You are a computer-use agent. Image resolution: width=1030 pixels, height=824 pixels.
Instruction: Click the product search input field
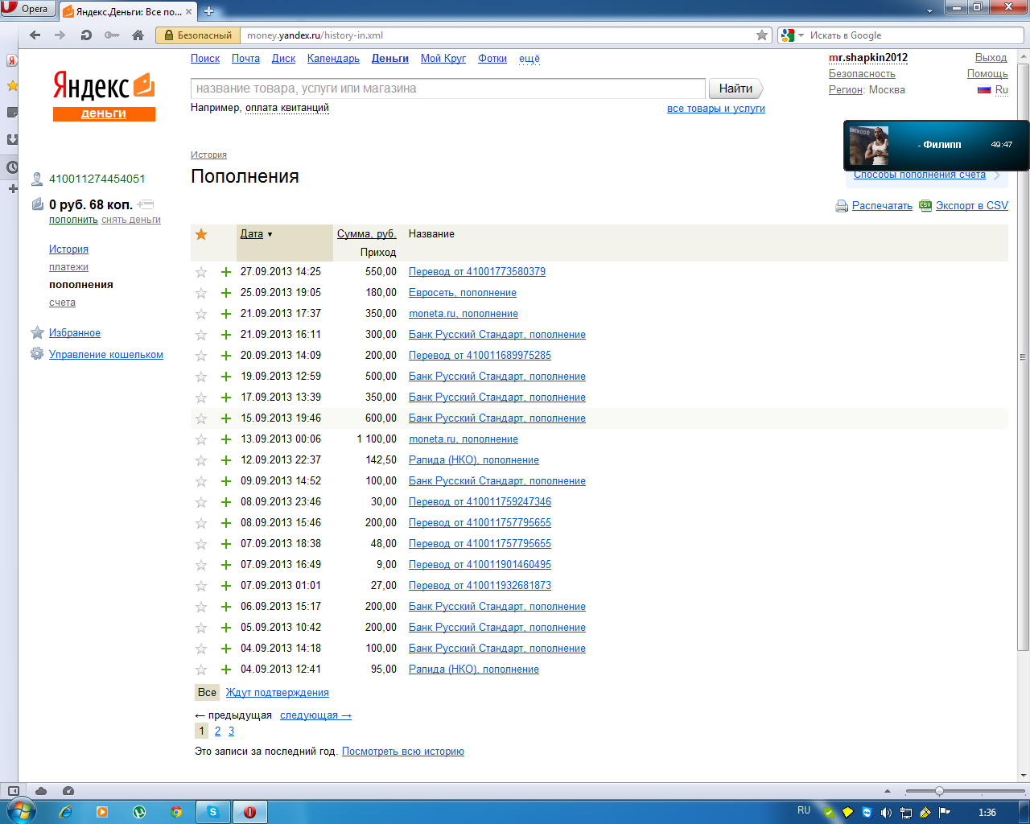tap(448, 89)
